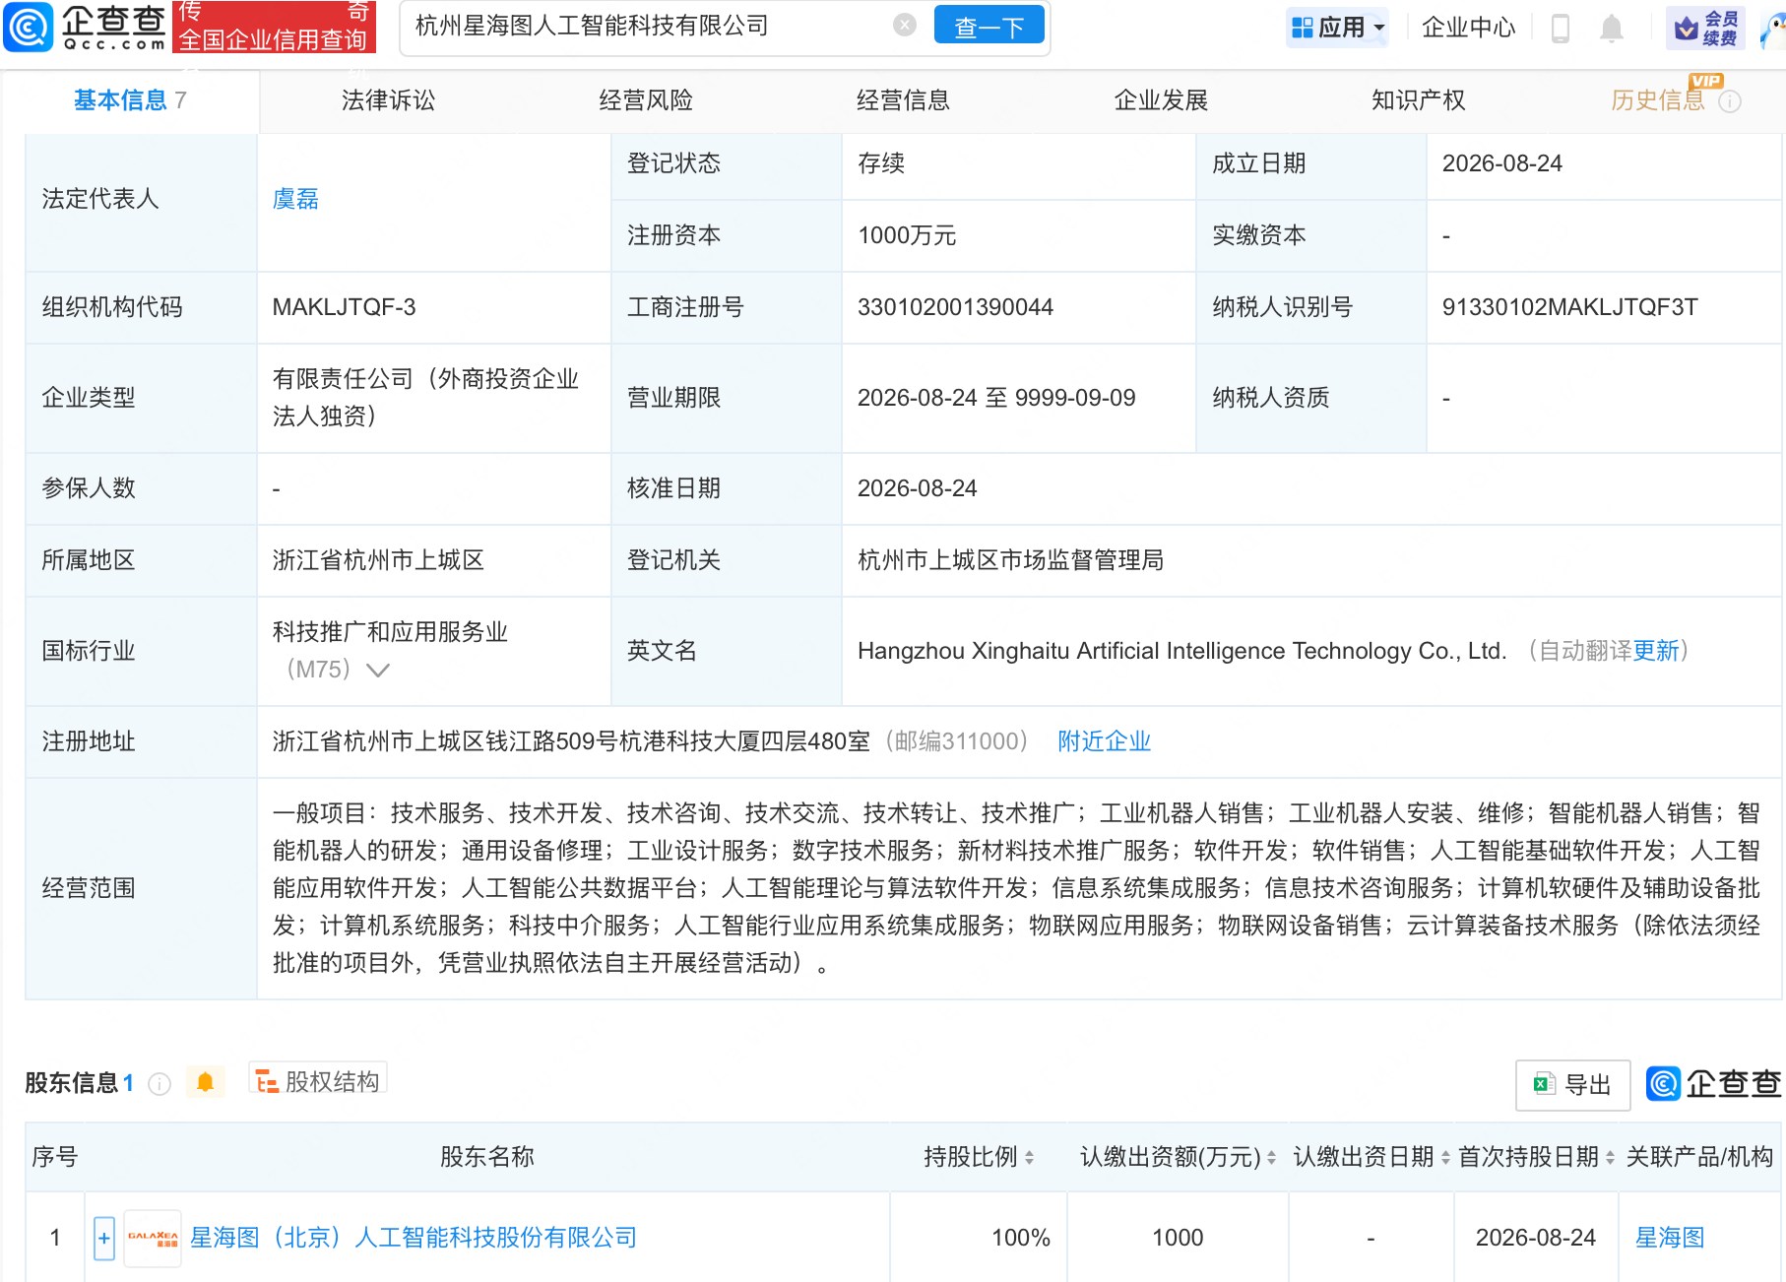Click the mobile phone icon

click(x=1561, y=29)
